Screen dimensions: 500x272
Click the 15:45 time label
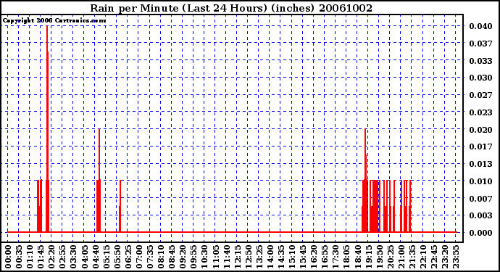tap(302, 257)
